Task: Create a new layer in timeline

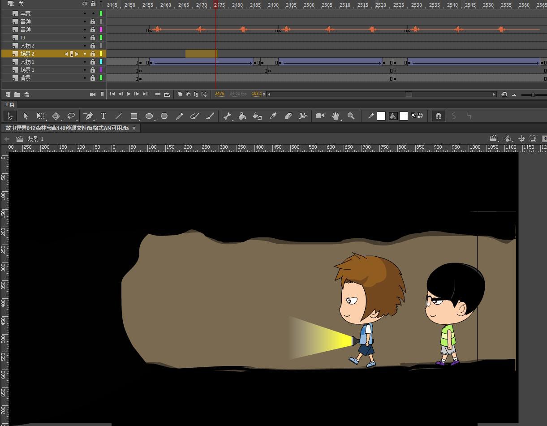Action: pyautogui.click(x=8, y=95)
